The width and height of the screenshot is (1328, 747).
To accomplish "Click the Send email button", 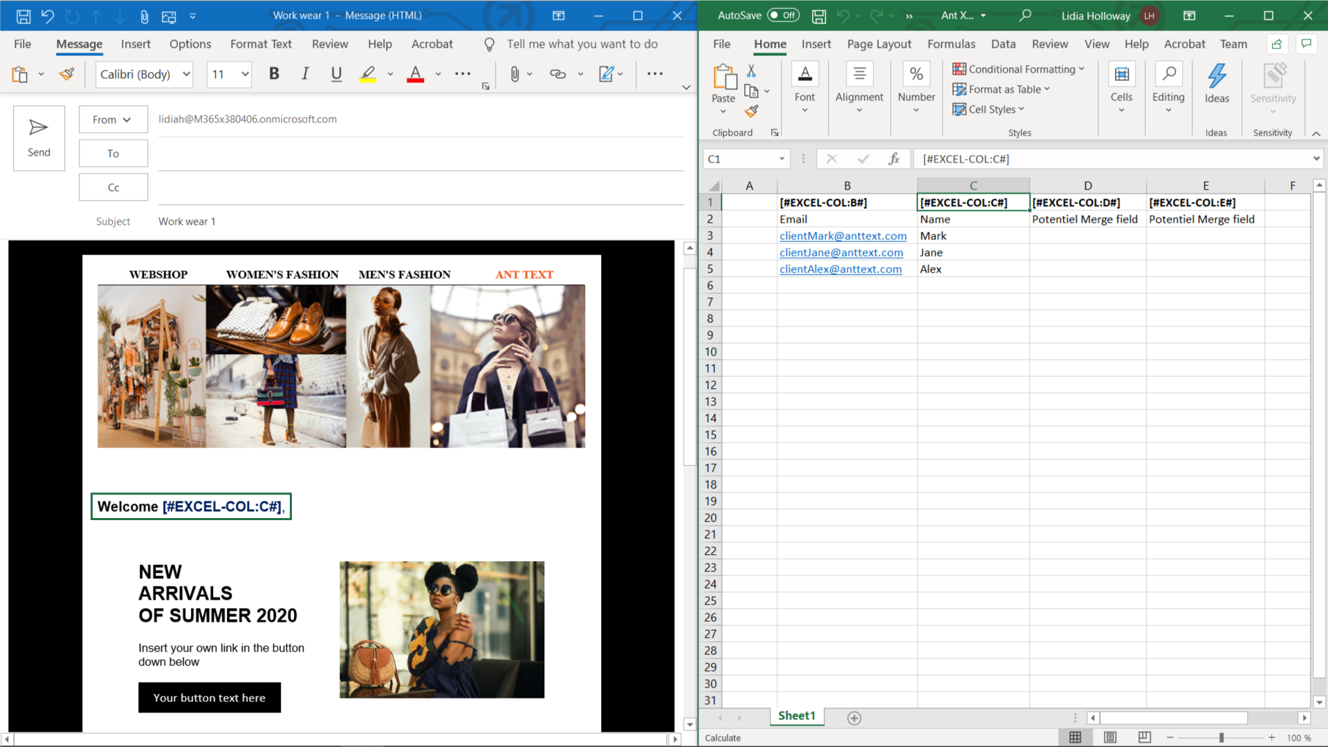I will tap(39, 138).
